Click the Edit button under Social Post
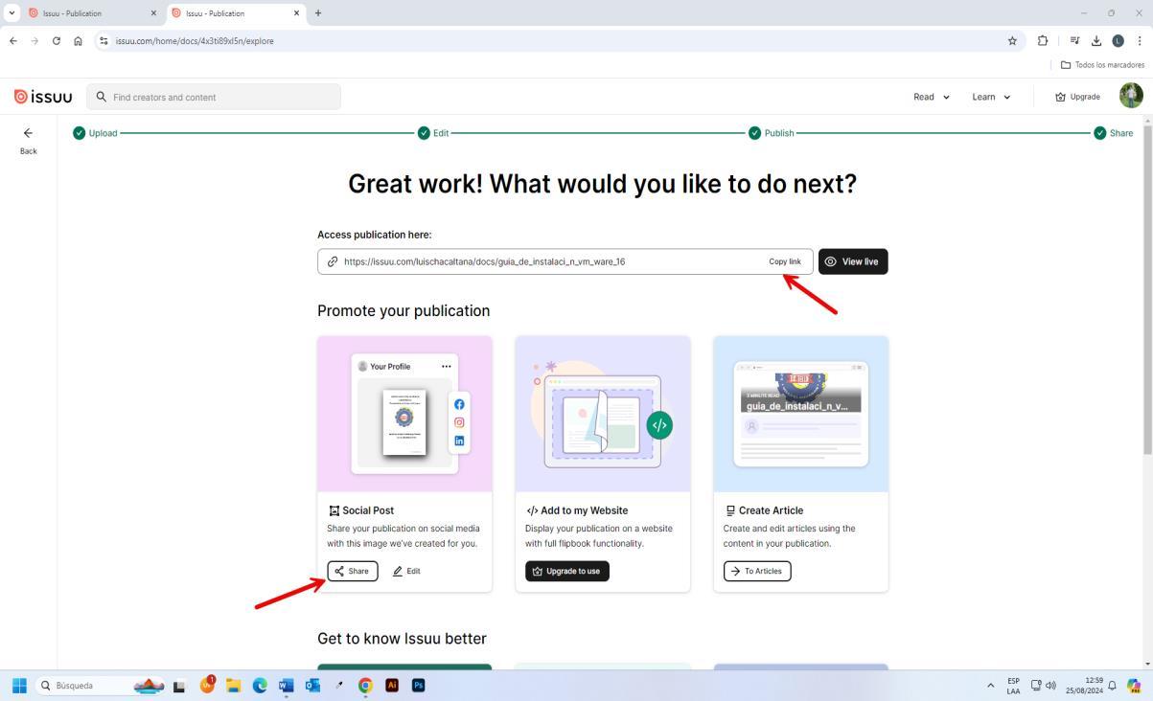 click(x=406, y=571)
